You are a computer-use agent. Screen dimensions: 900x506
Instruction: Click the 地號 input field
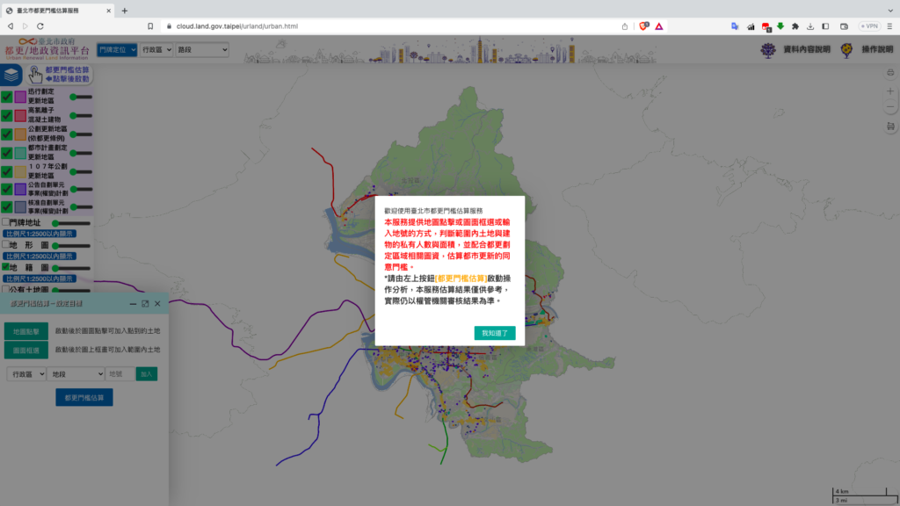(120, 374)
